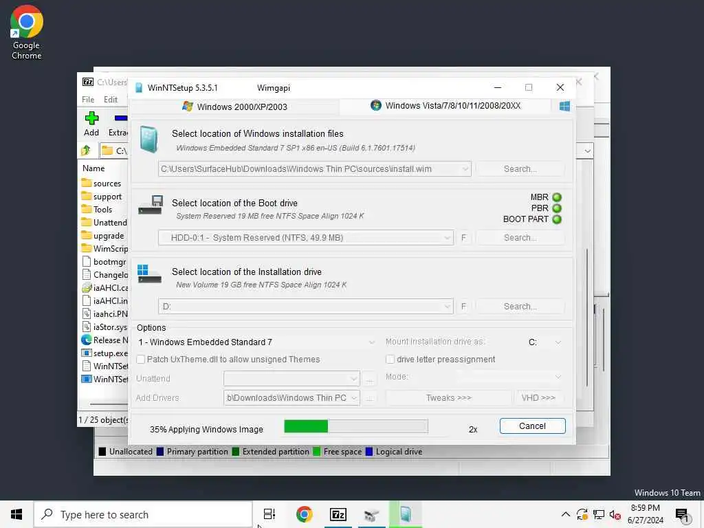Click the PBR green status indicator
The image size is (704, 528).
(x=557, y=208)
